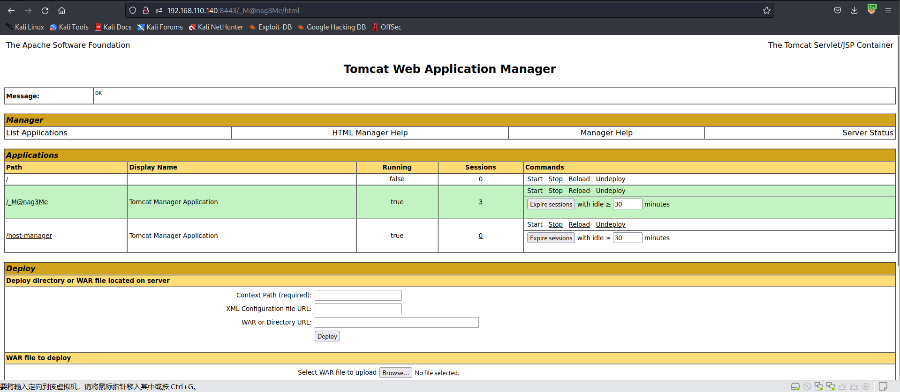Open the Manager Help link
900x392 pixels.
[x=606, y=133]
